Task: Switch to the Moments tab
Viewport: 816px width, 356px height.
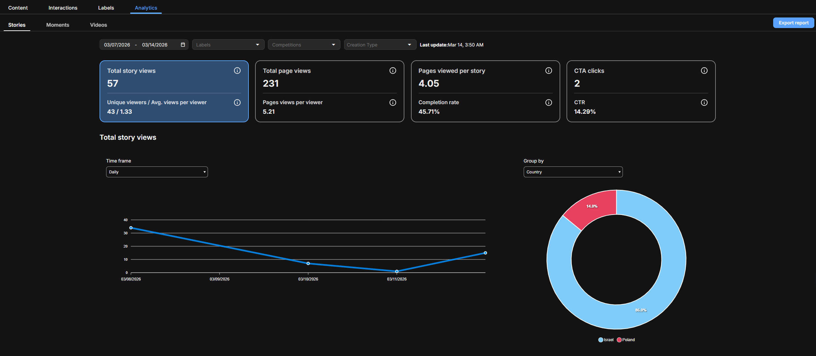Action: pyautogui.click(x=58, y=25)
